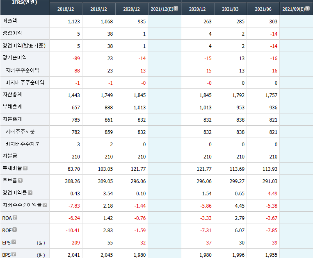Click net income value -89
Image resolution: width=313 pixels, height=258 pixels.
pyautogui.click(x=76, y=59)
